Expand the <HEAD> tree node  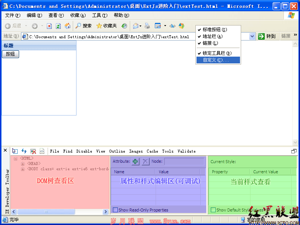pos(22,164)
